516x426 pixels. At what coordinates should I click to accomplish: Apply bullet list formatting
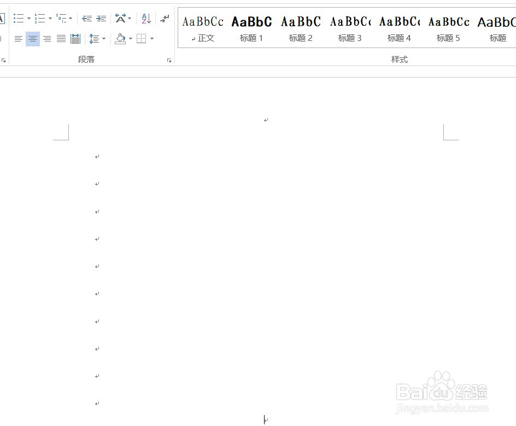coord(19,19)
